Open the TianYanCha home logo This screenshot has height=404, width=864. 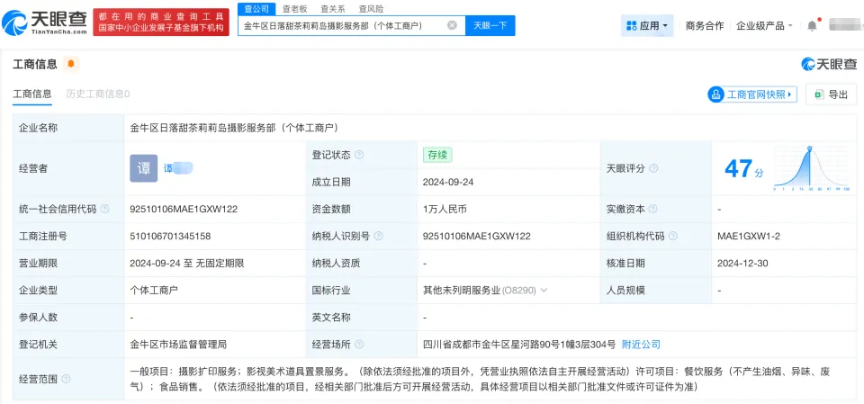click(x=44, y=22)
